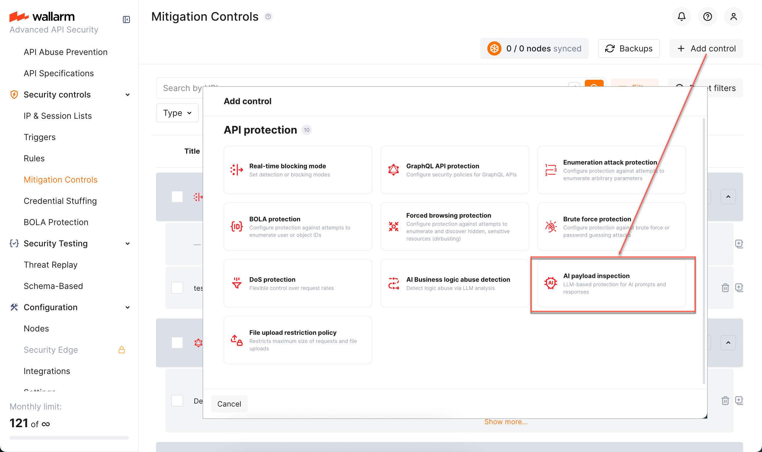Click the duplicate control icon
This screenshot has width=762, height=452.
pos(740,287)
